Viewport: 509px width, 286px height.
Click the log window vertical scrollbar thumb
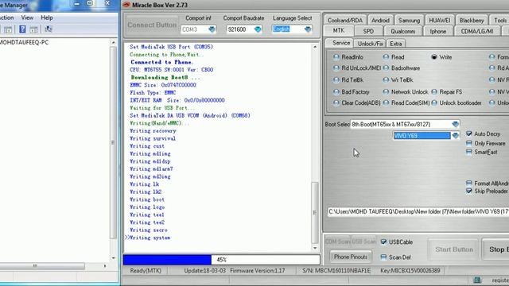pyautogui.click(x=315, y=213)
